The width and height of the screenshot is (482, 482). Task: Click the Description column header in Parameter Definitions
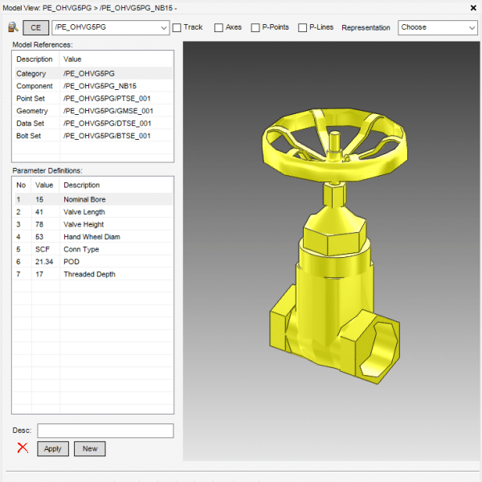coord(115,185)
